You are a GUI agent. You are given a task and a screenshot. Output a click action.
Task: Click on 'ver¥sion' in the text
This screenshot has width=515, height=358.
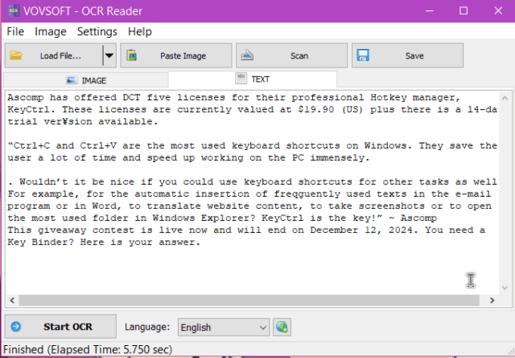[68, 121]
